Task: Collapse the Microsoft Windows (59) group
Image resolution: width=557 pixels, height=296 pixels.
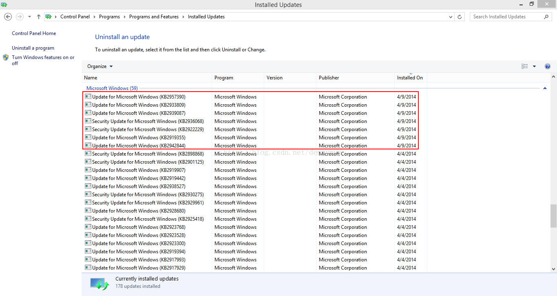Action: tap(545, 88)
